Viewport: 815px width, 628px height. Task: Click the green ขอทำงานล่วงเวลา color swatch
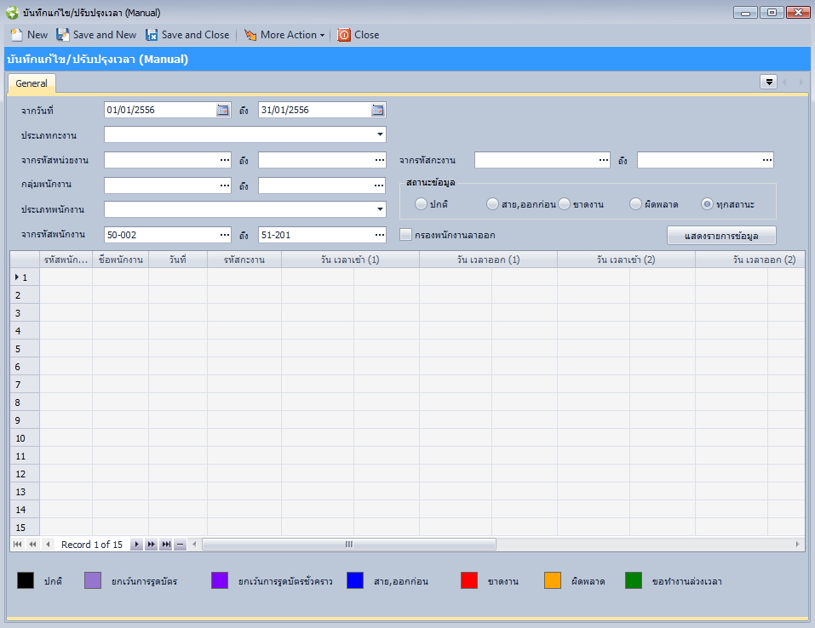[x=634, y=580]
